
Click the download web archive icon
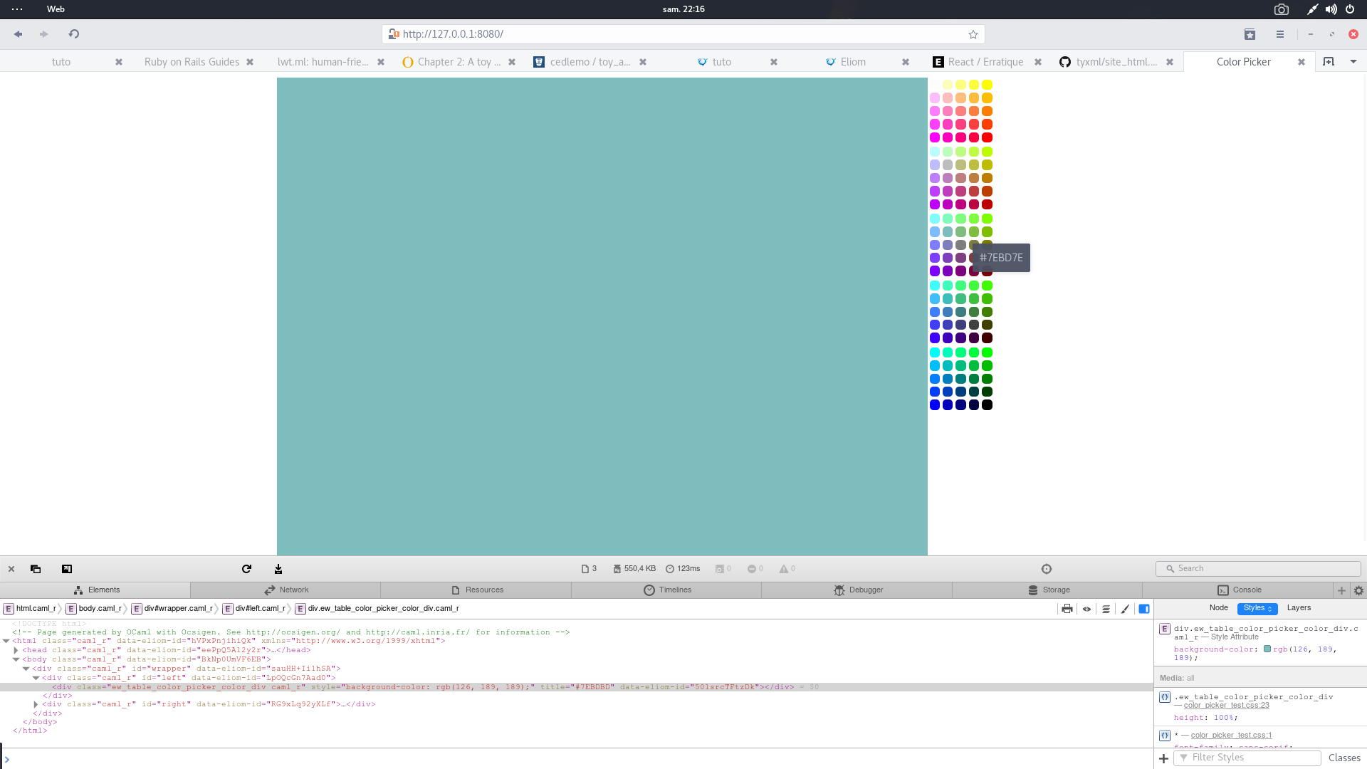coord(278,569)
